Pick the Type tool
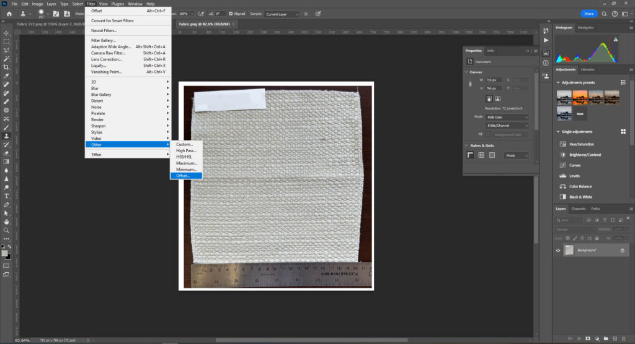The image size is (635, 344). [x=6, y=196]
